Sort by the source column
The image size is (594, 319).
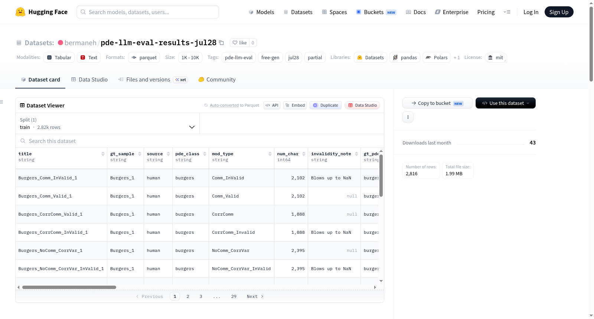[168, 154]
